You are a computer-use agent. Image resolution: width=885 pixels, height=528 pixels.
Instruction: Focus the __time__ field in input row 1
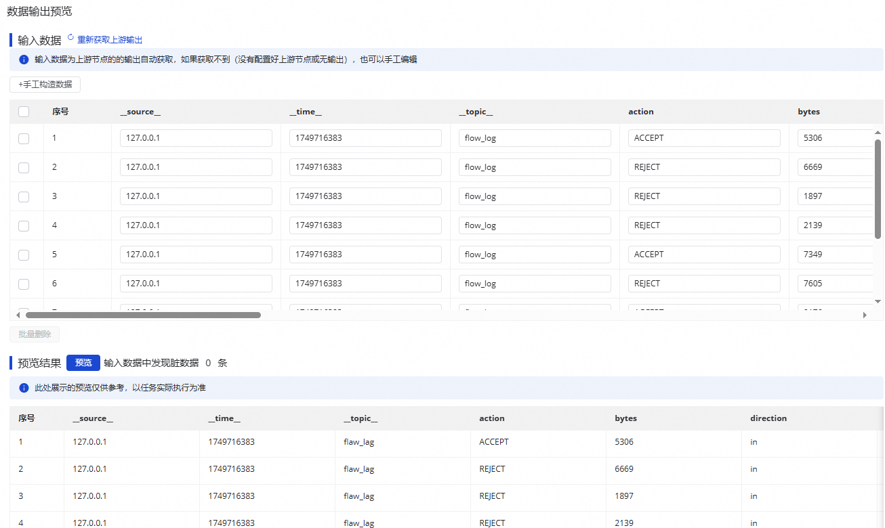365,138
